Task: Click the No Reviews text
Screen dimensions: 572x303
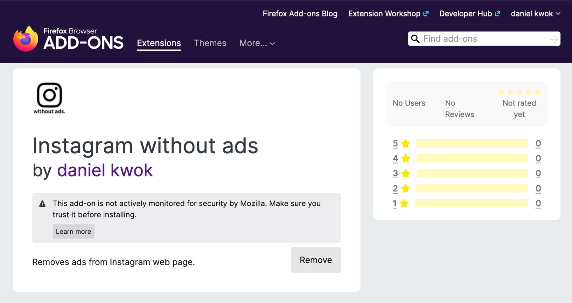Action: coord(460,109)
